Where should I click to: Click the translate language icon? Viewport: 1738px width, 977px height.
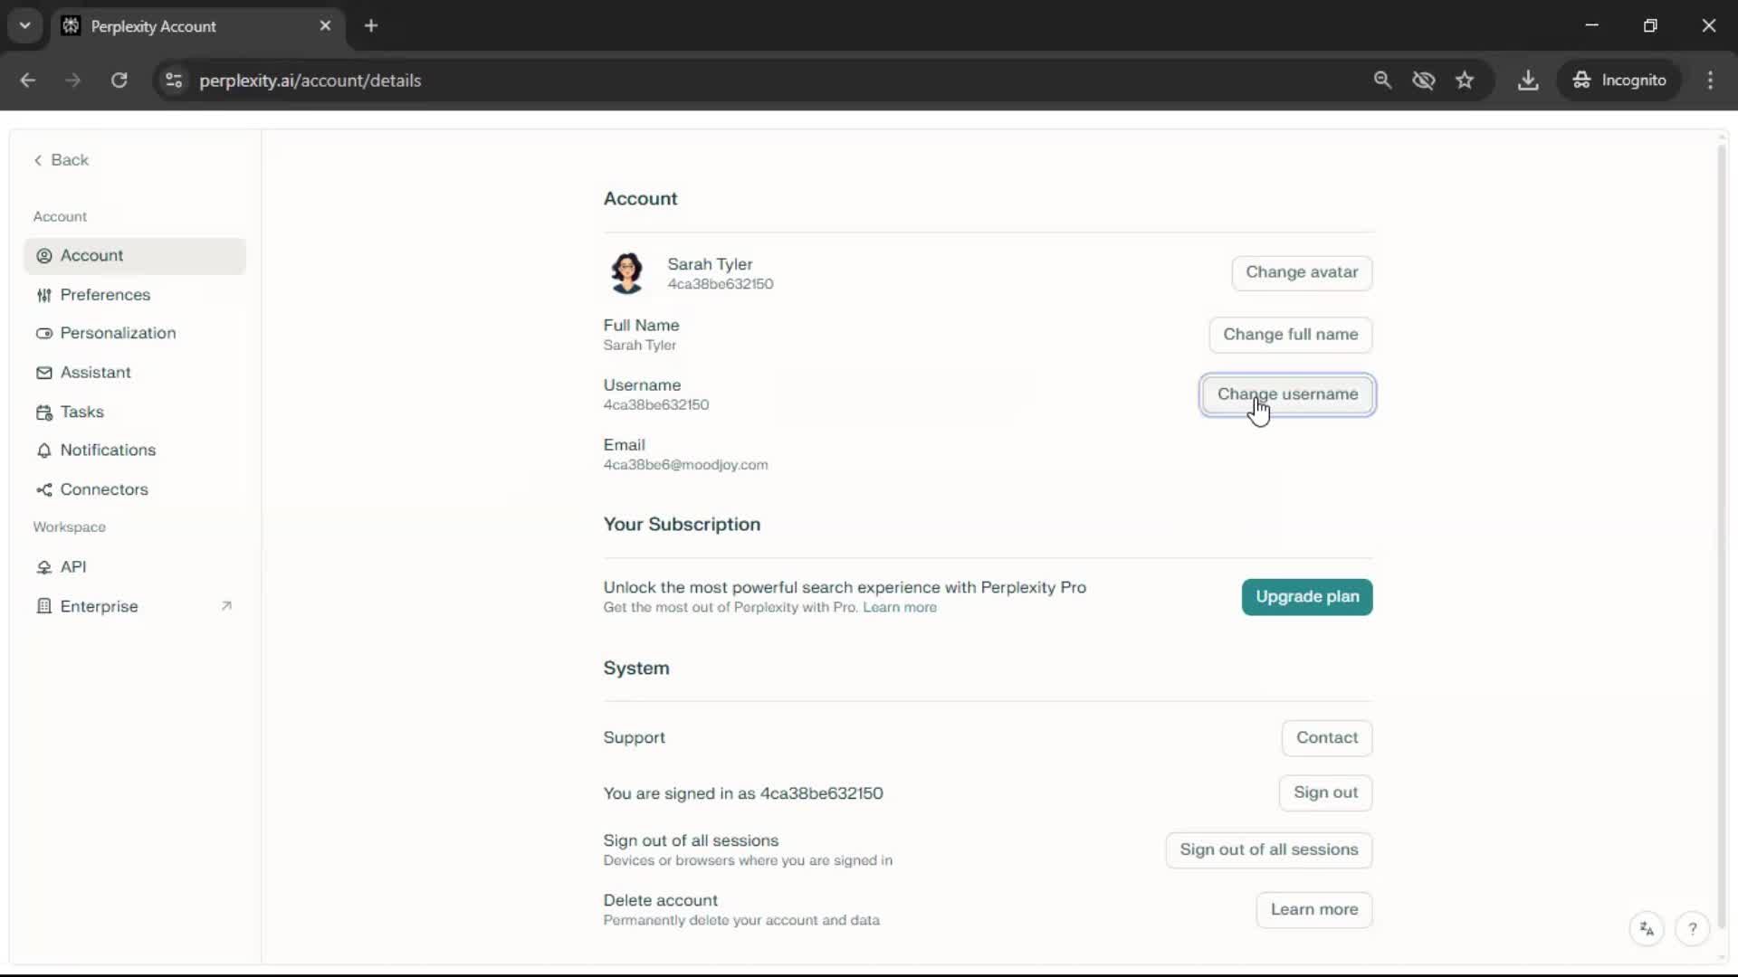click(x=1647, y=929)
